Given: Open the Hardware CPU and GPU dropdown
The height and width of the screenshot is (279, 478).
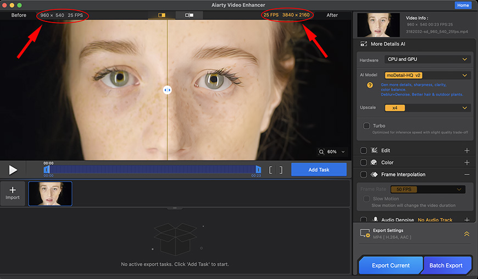Looking at the screenshot, I should click(427, 59).
